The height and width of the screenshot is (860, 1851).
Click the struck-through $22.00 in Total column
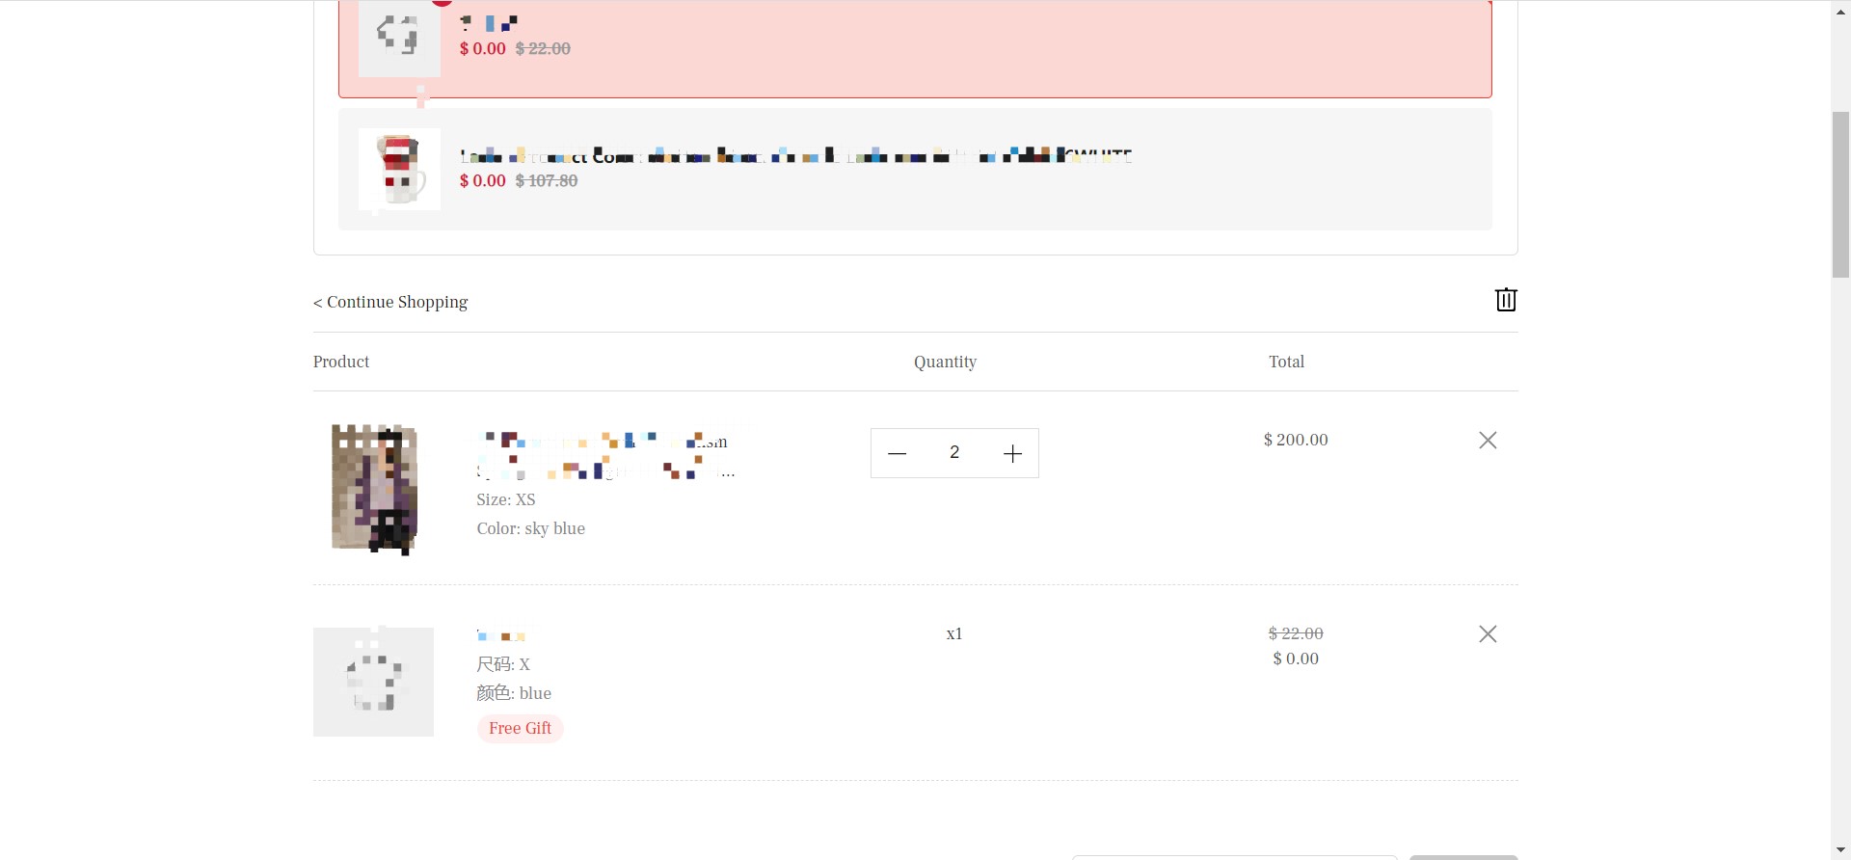click(x=1296, y=633)
